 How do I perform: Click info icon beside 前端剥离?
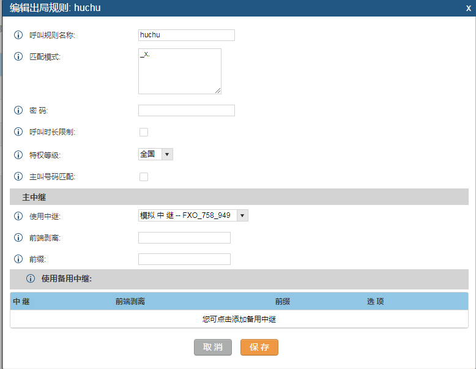point(18,237)
